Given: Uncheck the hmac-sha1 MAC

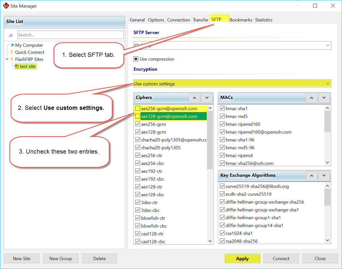Looking at the screenshot, I should coord(222,108).
